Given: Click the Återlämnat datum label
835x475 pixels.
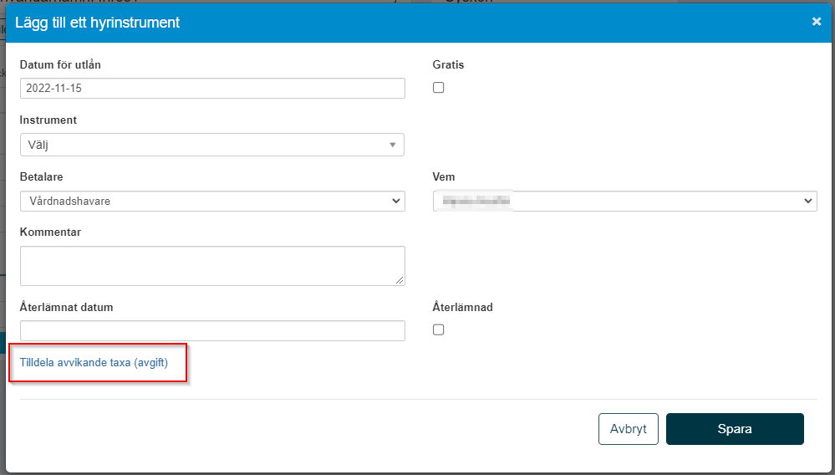Looking at the screenshot, I should [67, 307].
